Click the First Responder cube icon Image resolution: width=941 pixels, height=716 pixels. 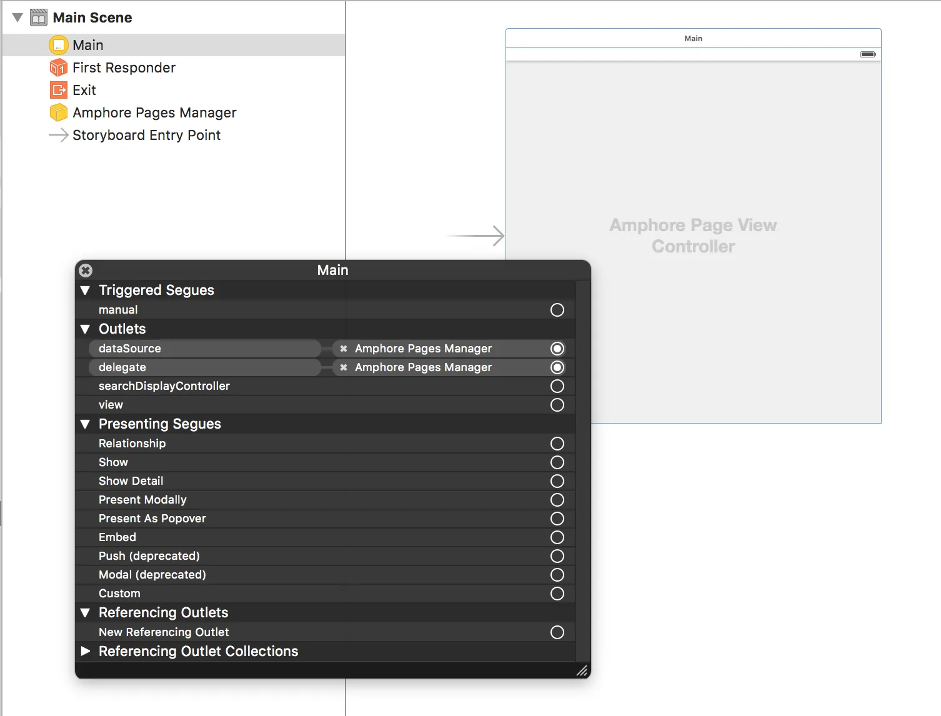(58, 67)
